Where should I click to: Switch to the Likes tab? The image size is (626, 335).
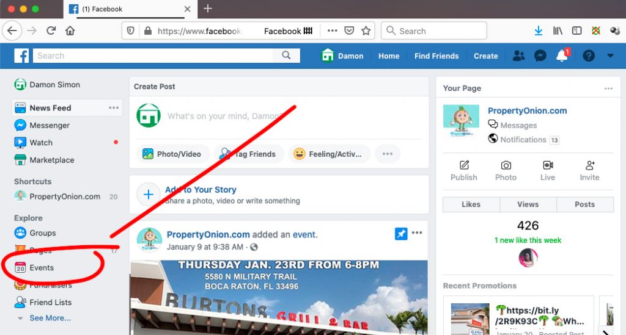[471, 204]
